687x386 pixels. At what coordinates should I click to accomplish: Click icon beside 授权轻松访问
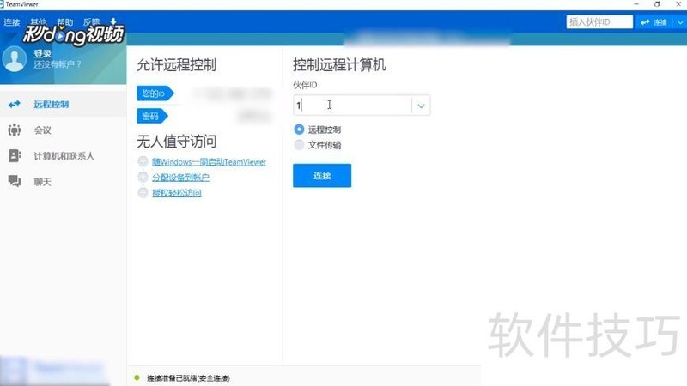pos(143,192)
